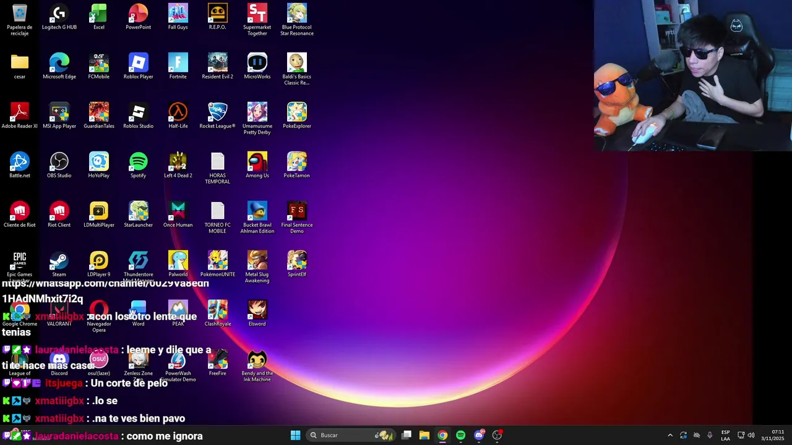Open clock showing 07:11 3/11/2025
792x445 pixels.
773,435
